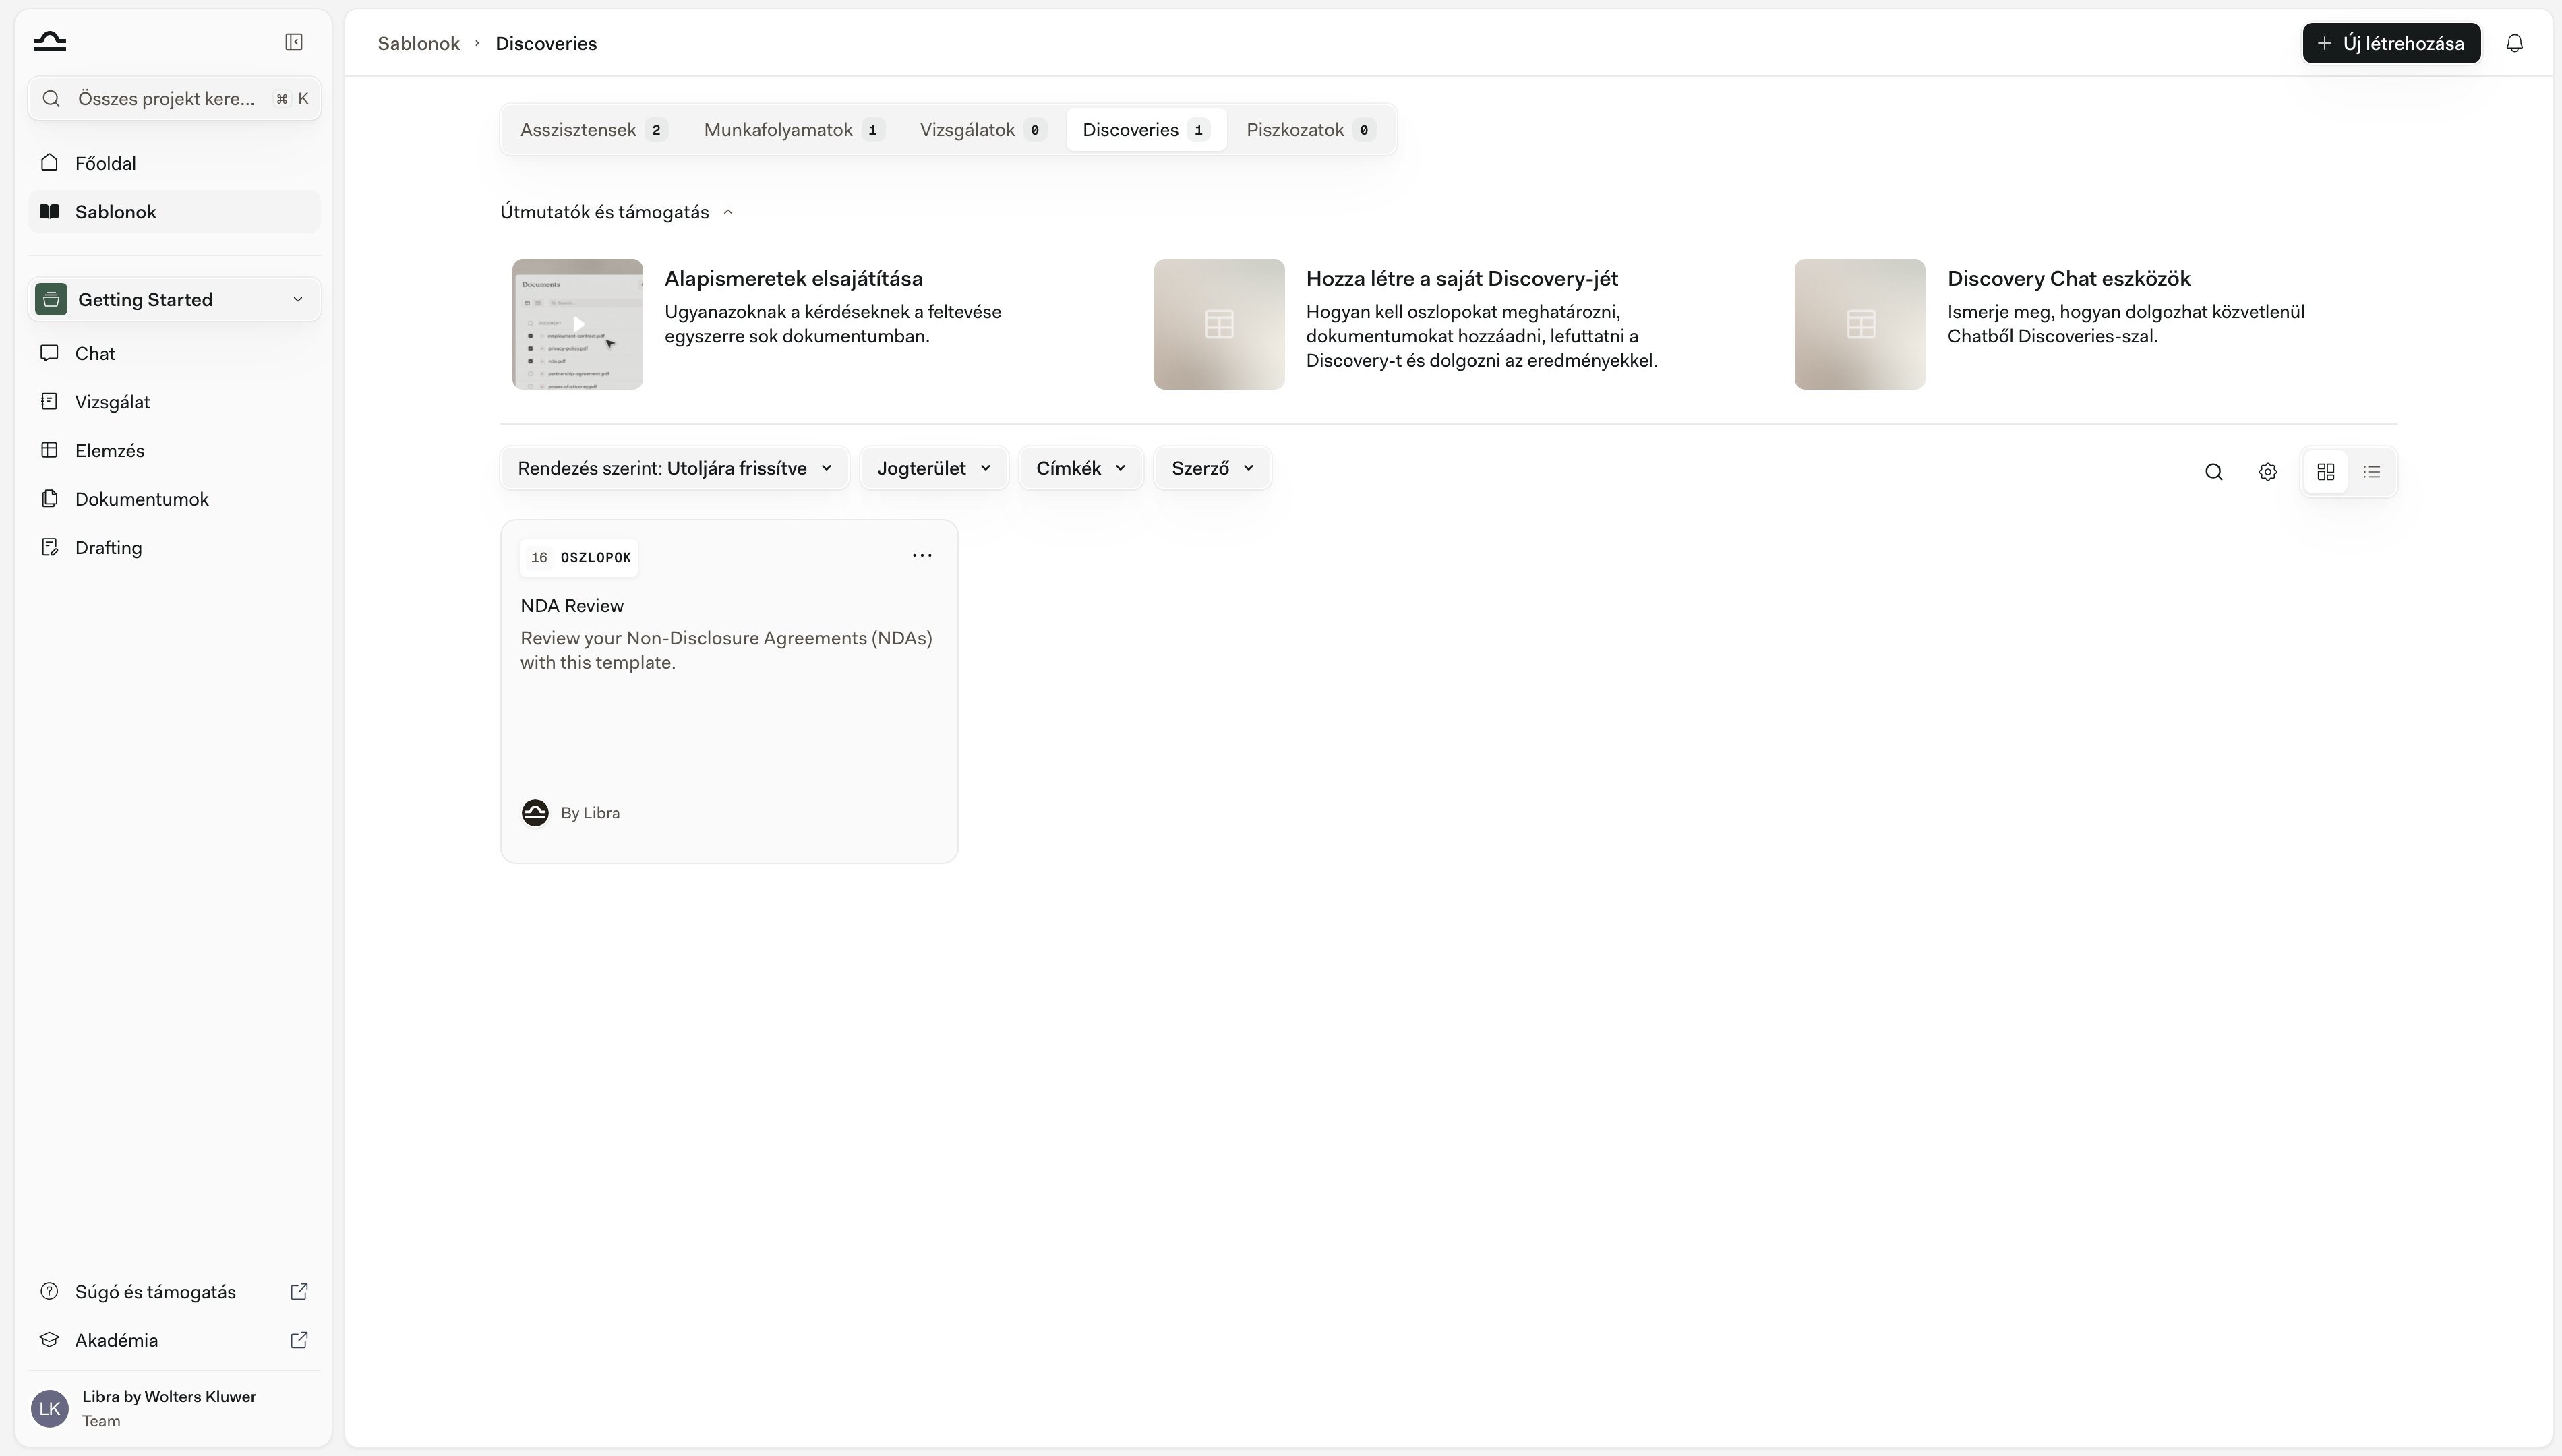The width and height of the screenshot is (2562, 1456).
Task: Click the search projects input field
Action: tap(174, 98)
